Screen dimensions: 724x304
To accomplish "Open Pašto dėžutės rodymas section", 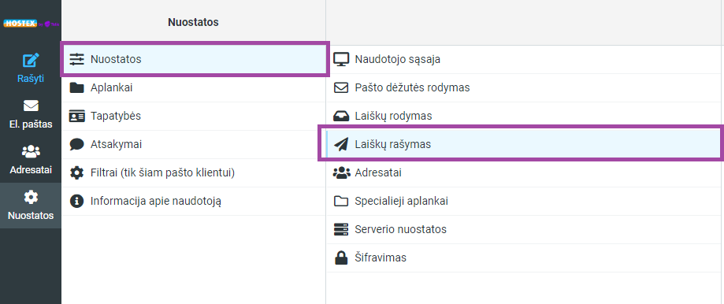I will click(x=525, y=87).
